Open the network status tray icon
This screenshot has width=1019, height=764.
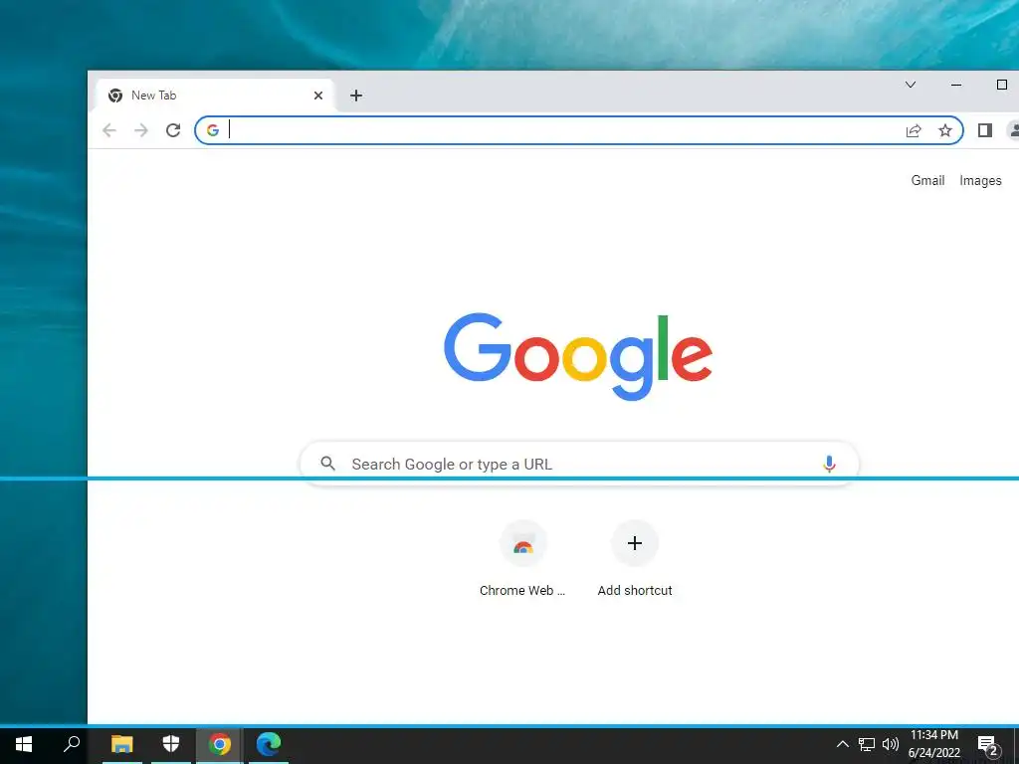click(x=867, y=744)
